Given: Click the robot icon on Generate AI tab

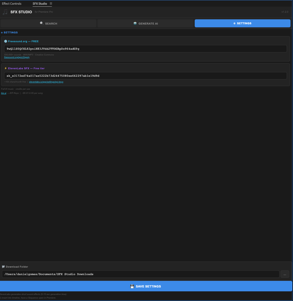Looking at the screenshot, I should (x=135, y=23).
